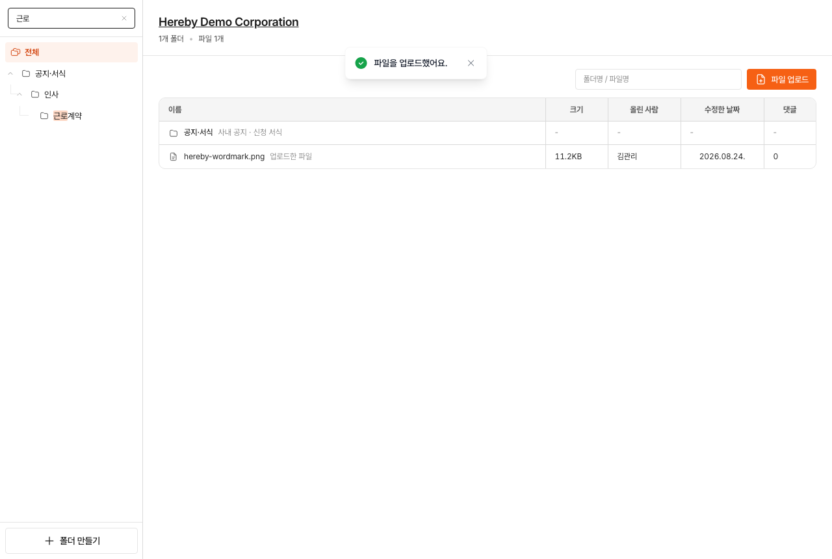This screenshot has width=832, height=559.
Task: Click the 인사 folder icon in tree
Action: [35, 94]
